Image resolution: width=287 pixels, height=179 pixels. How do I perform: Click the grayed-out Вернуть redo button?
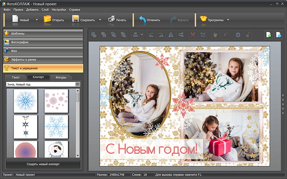click(x=179, y=20)
